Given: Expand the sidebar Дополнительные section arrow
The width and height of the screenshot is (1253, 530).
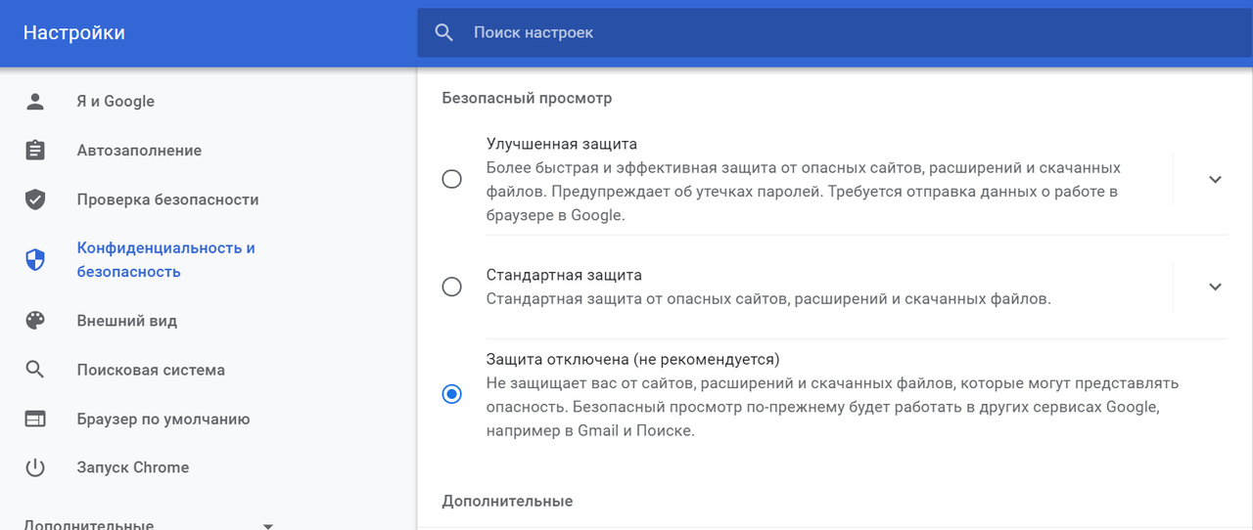Looking at the screenshot, I should click(268, 526).
